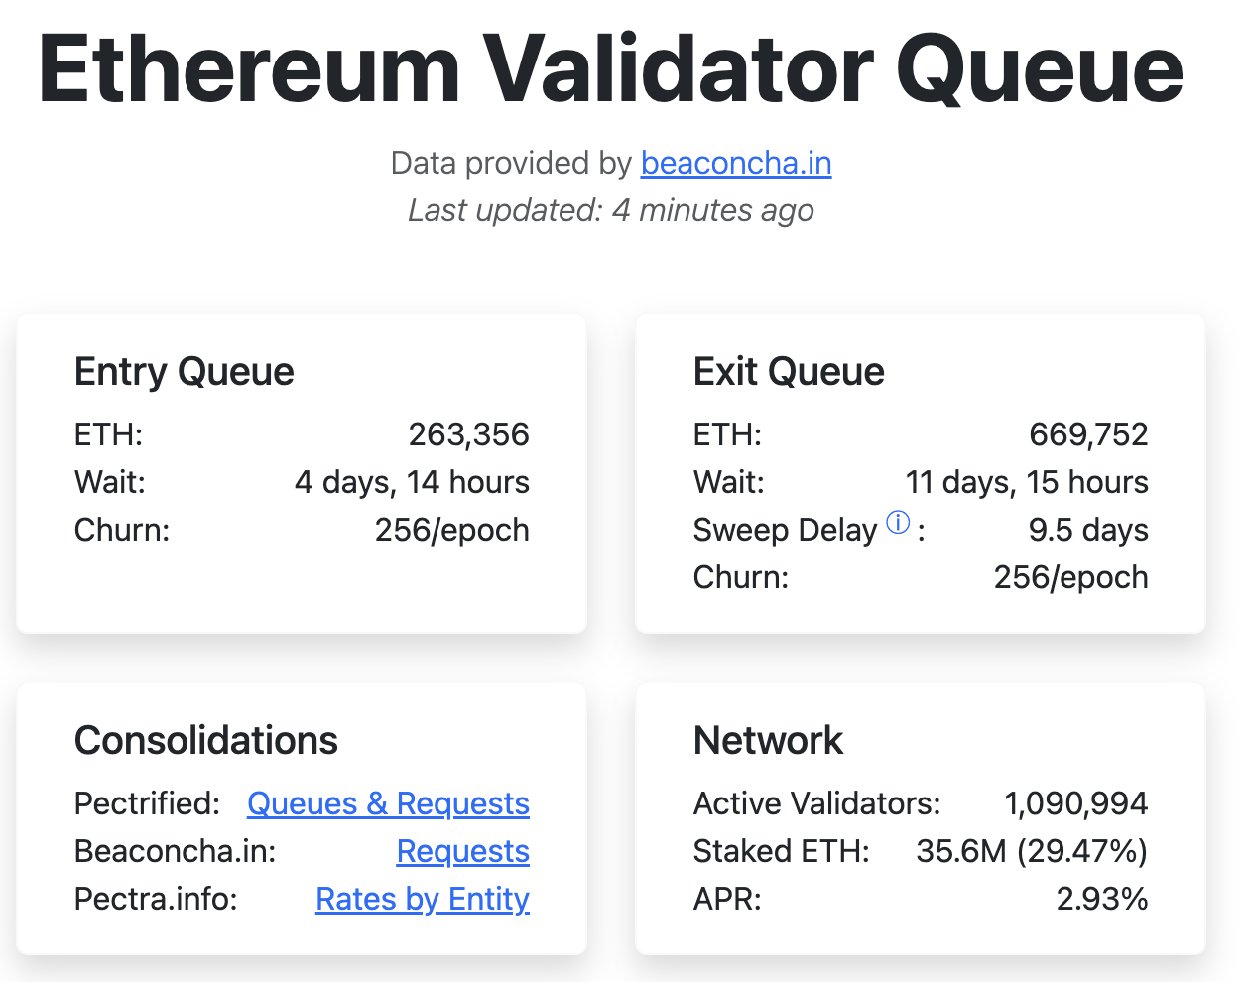Click the Entry Queue wait time value

pyautogui.click(x=412, y=482)
